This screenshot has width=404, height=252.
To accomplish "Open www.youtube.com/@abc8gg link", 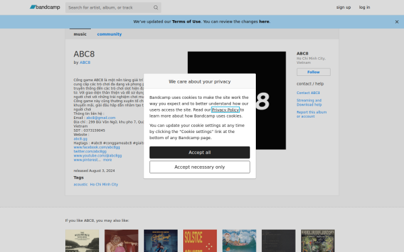I will (98, 156).
